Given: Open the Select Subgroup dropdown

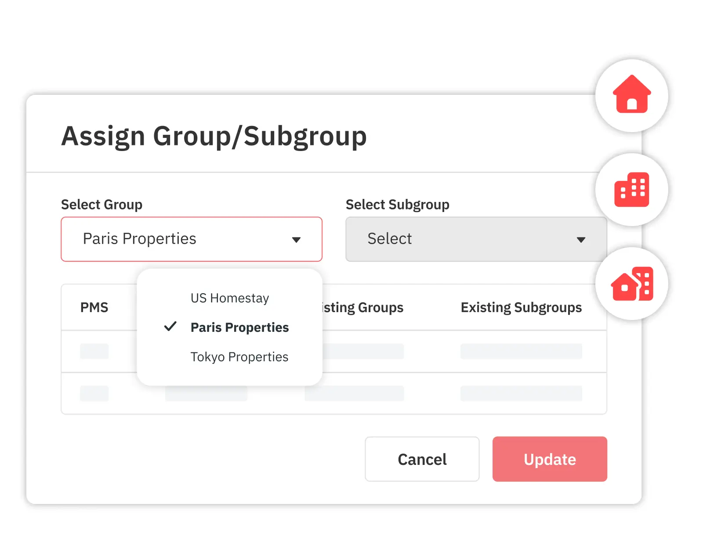Looking at the screenshot, I should 475,239.
